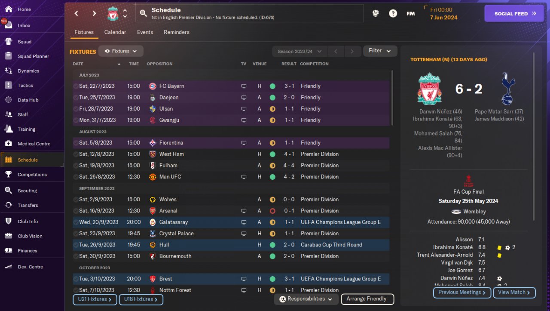Viewport: 550px width, 311px height.
Task: Switch to the Reminders tab
Action: click(177, 32)
